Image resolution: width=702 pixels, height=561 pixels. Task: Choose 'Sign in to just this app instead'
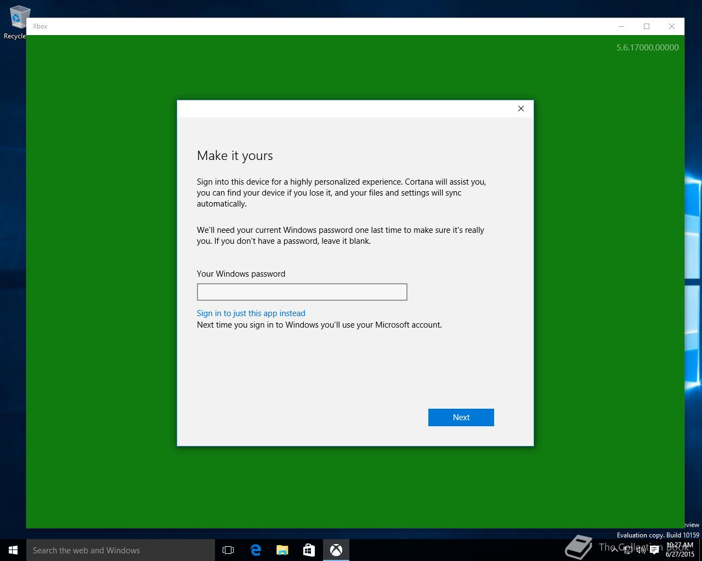[x=251, y=313]
